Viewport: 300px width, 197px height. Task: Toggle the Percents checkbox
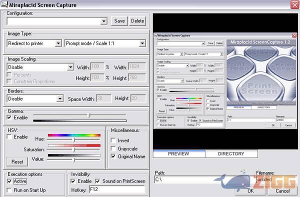(x=9, y=74)
